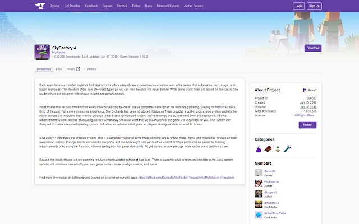
Task: Open Firstnecron's avatar image
Action: [x=259, y=183]
